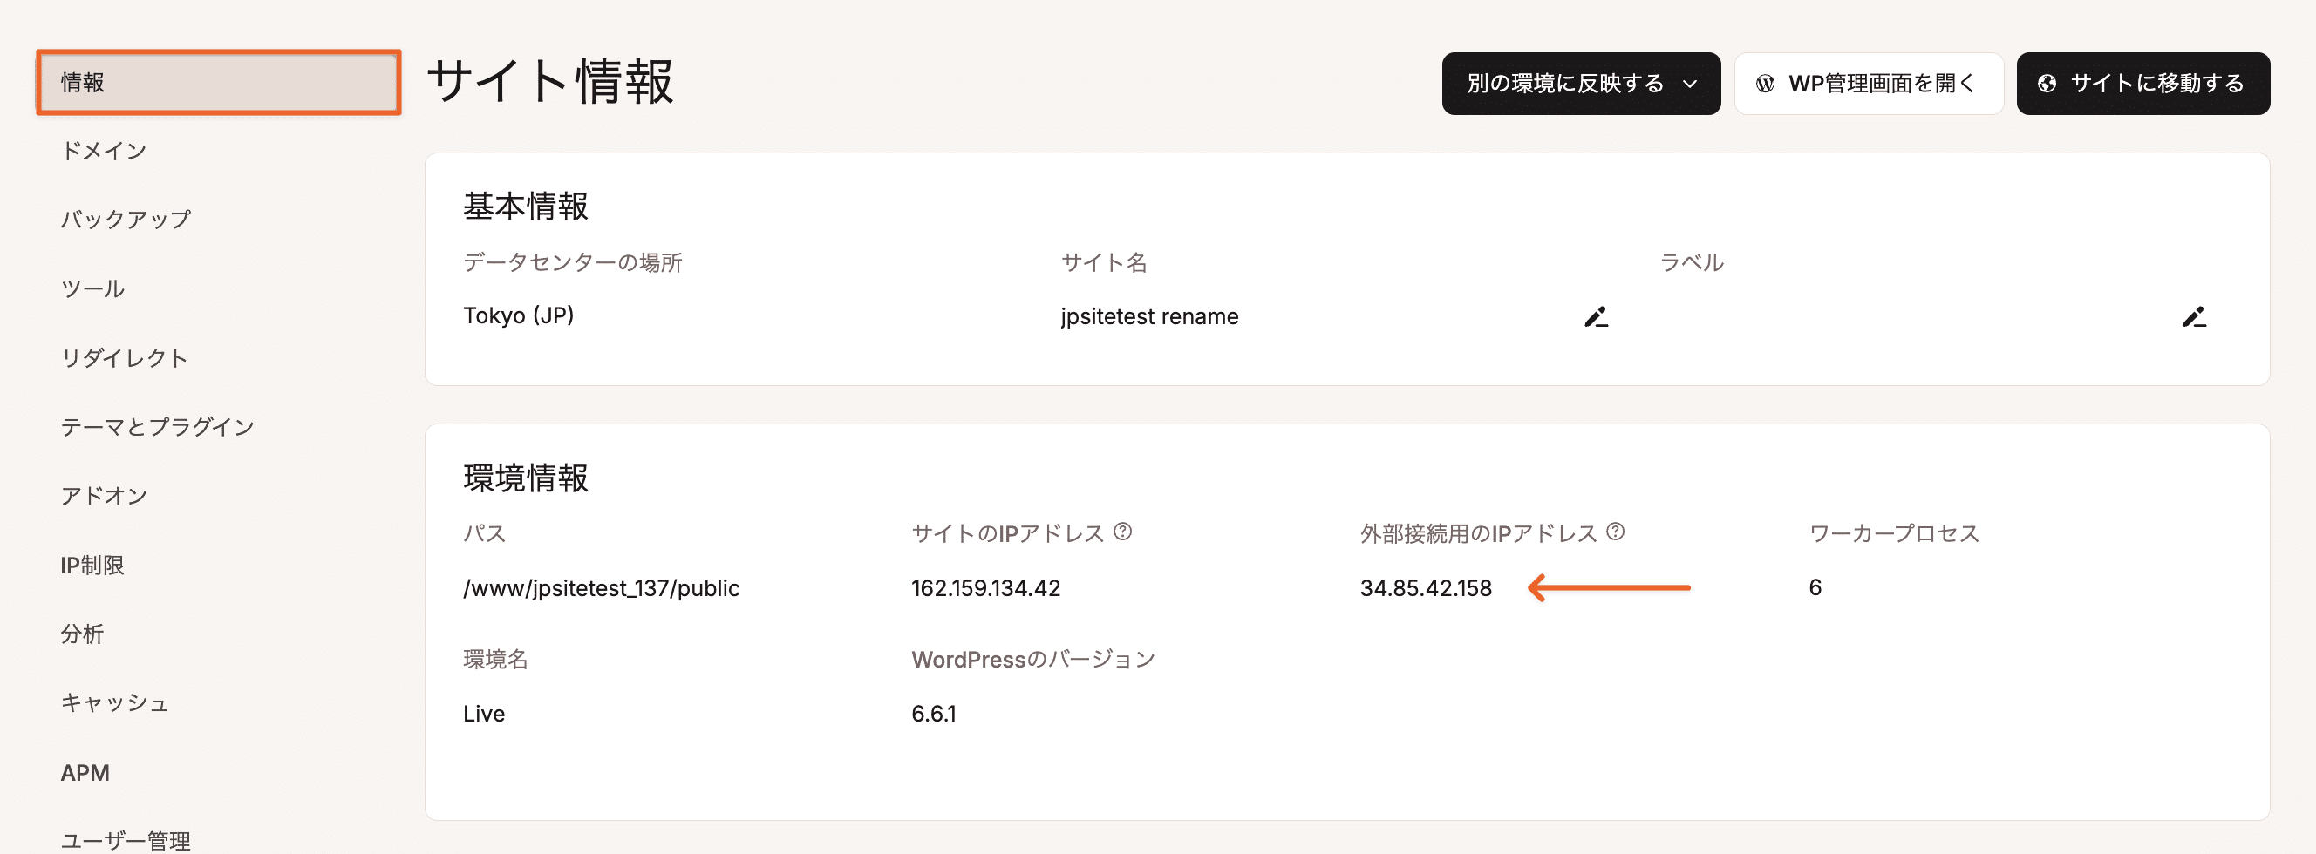Image resolution: width=2316 pixels, height=854 pixels.
Task: Click the pencil icon to edit the label
Action: [2196, 316]
